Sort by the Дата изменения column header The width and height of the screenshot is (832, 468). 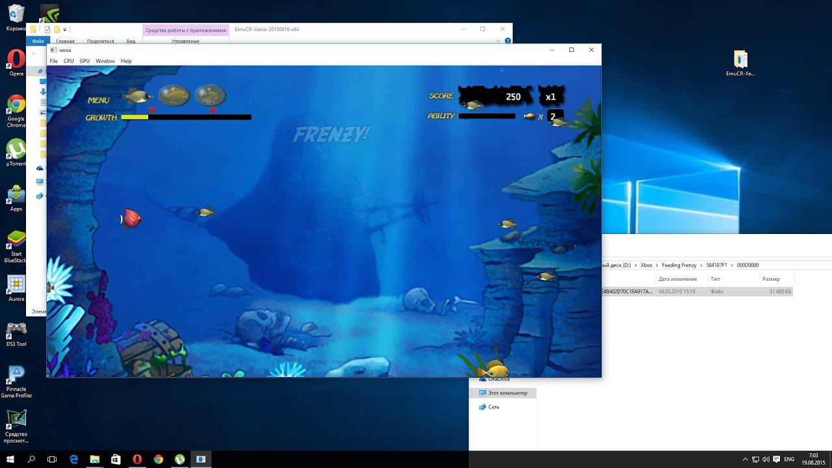click(681, 279)
